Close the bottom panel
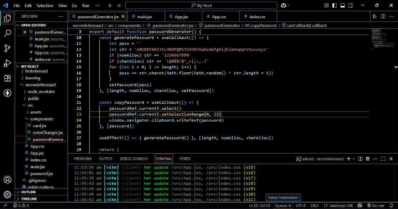This screenshot has height=209, width=398. 391,159
